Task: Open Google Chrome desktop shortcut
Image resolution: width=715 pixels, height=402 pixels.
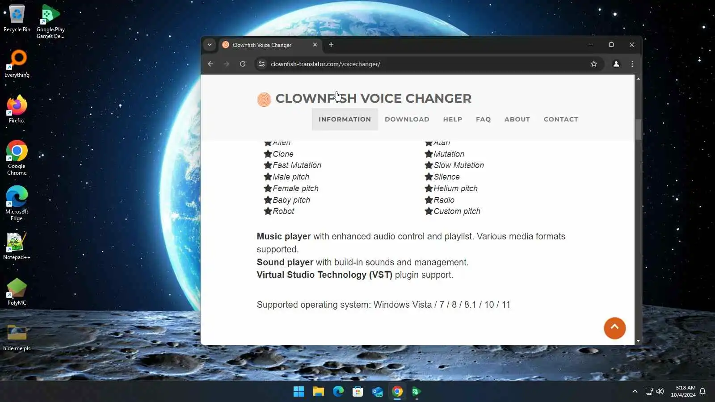Action: [x=17, y=158]
